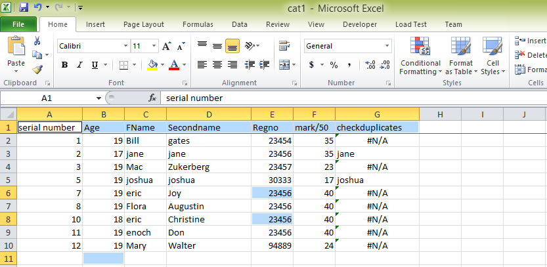Open the File tab
Viewport: 547px width, 267px height.
pyautogui.click(x=18, y=24)
